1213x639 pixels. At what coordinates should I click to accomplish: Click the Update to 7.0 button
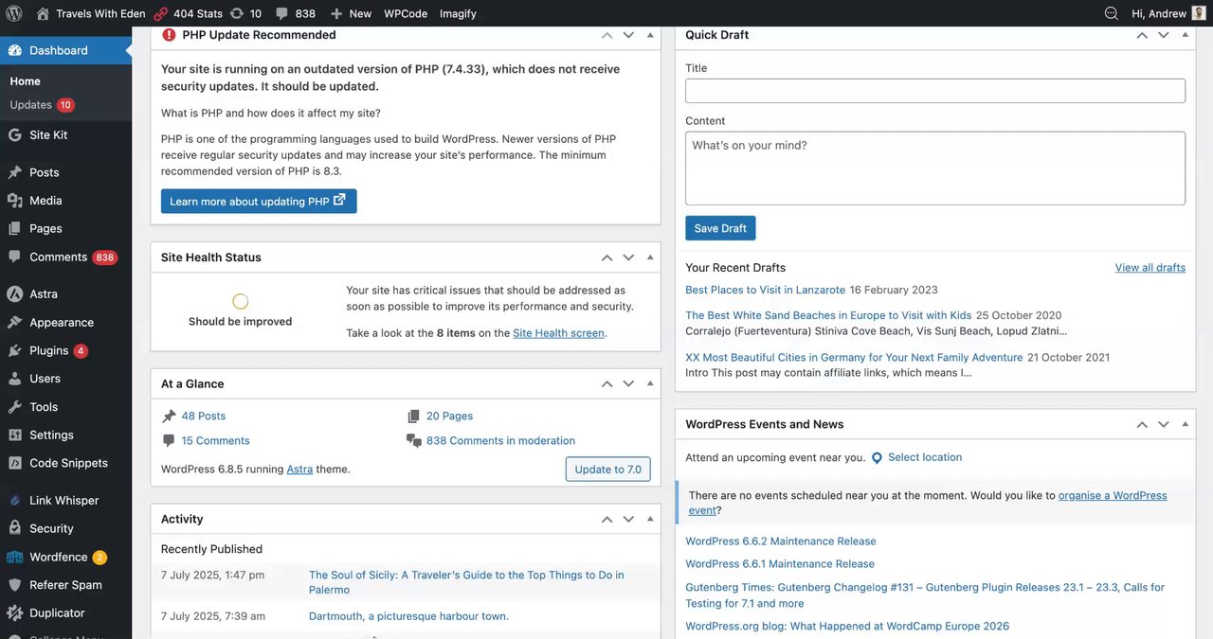point(607,469)
